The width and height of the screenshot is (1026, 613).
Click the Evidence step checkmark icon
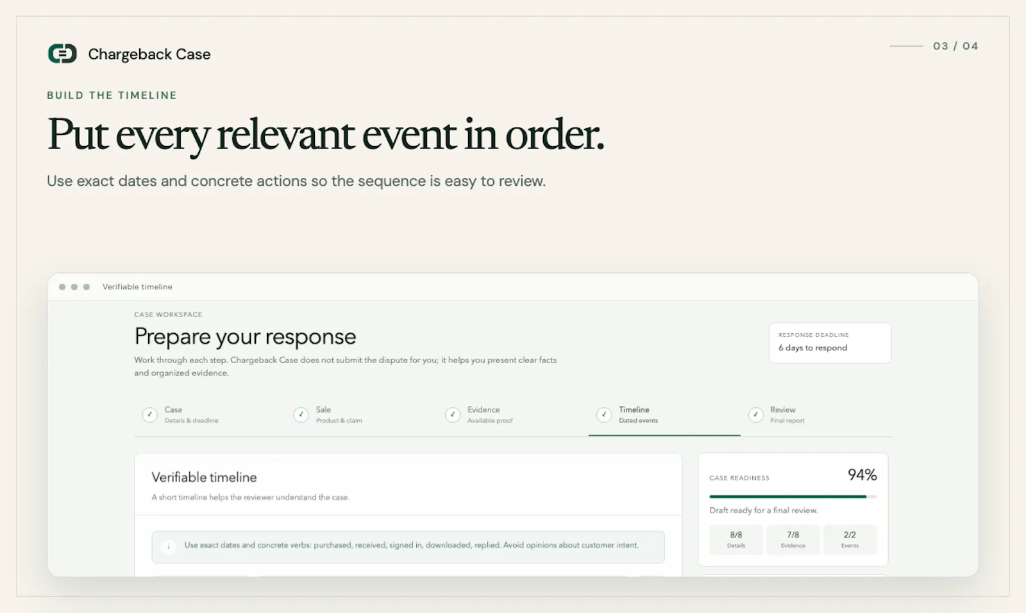pyautogui.click(x=453, y=414)
